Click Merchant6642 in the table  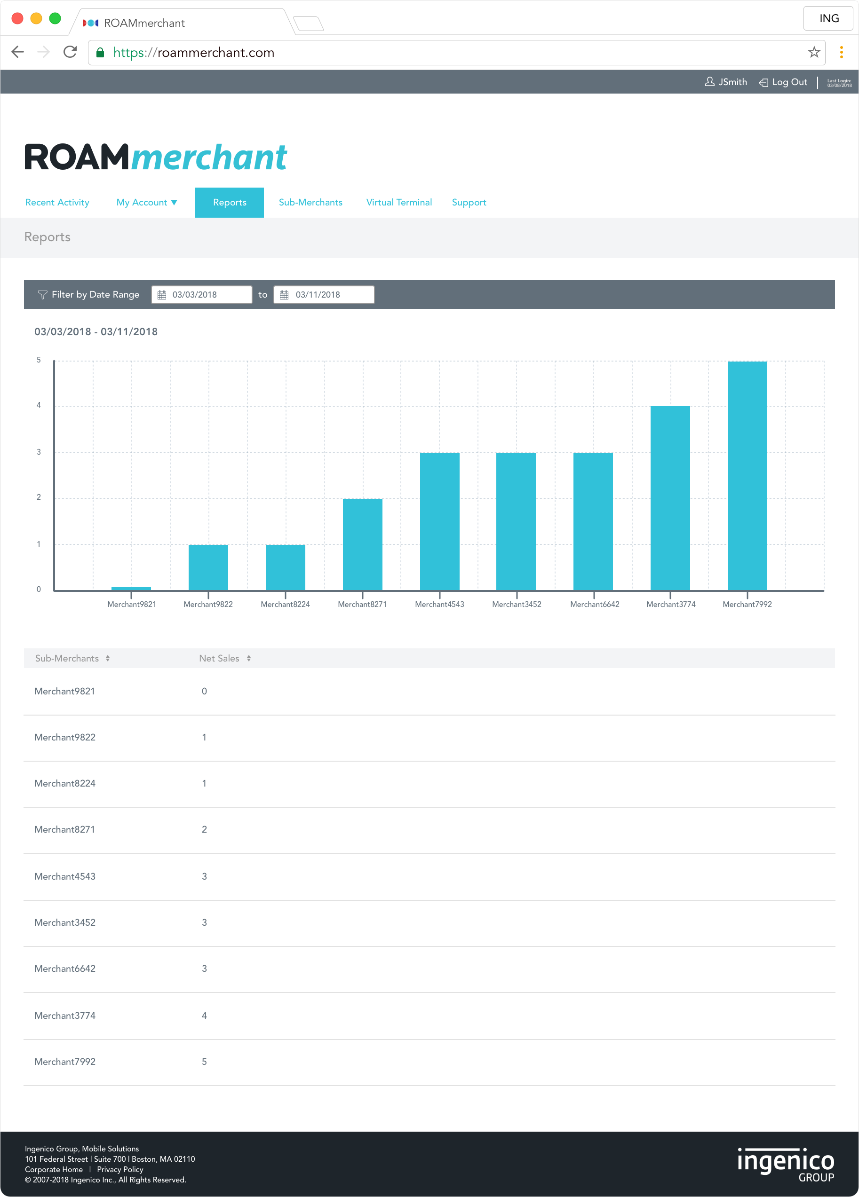(x=65, y=969)
